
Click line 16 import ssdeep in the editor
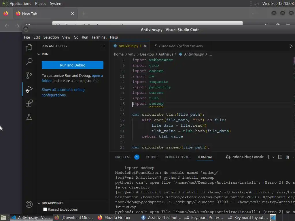tap(148, 104)
